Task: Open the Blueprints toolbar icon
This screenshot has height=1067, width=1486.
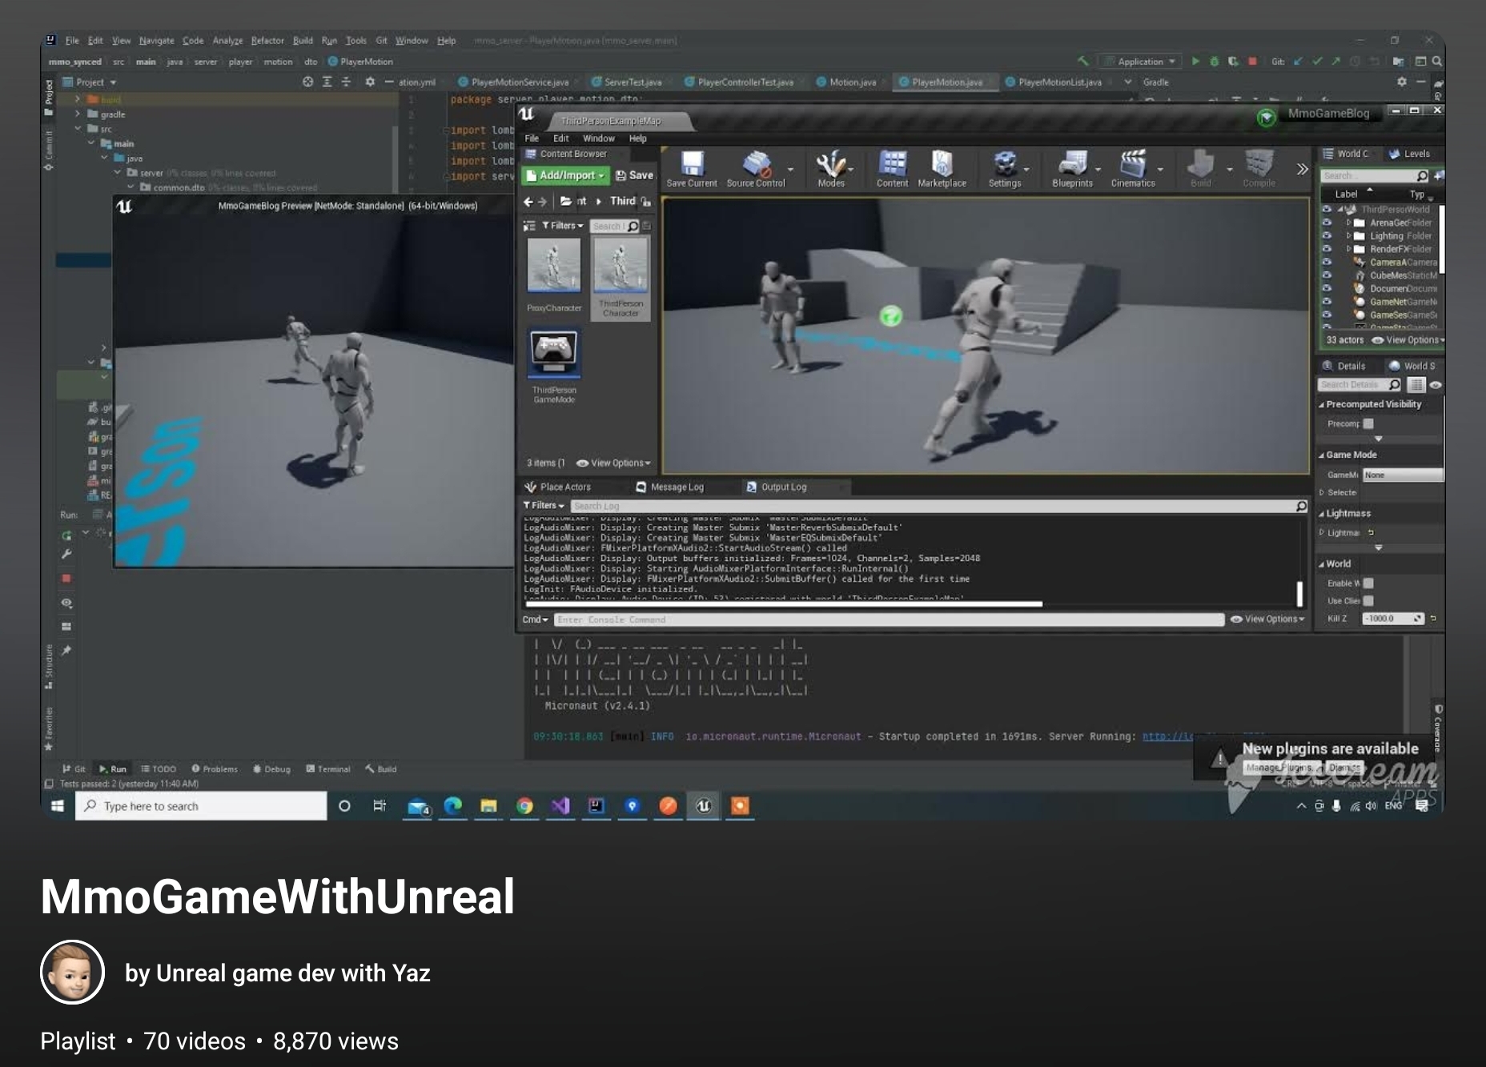Action: point(1072,169)
